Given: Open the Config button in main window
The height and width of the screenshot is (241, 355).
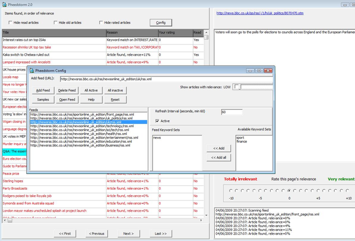Looking at the screenshot, I should tap(161, 22).
